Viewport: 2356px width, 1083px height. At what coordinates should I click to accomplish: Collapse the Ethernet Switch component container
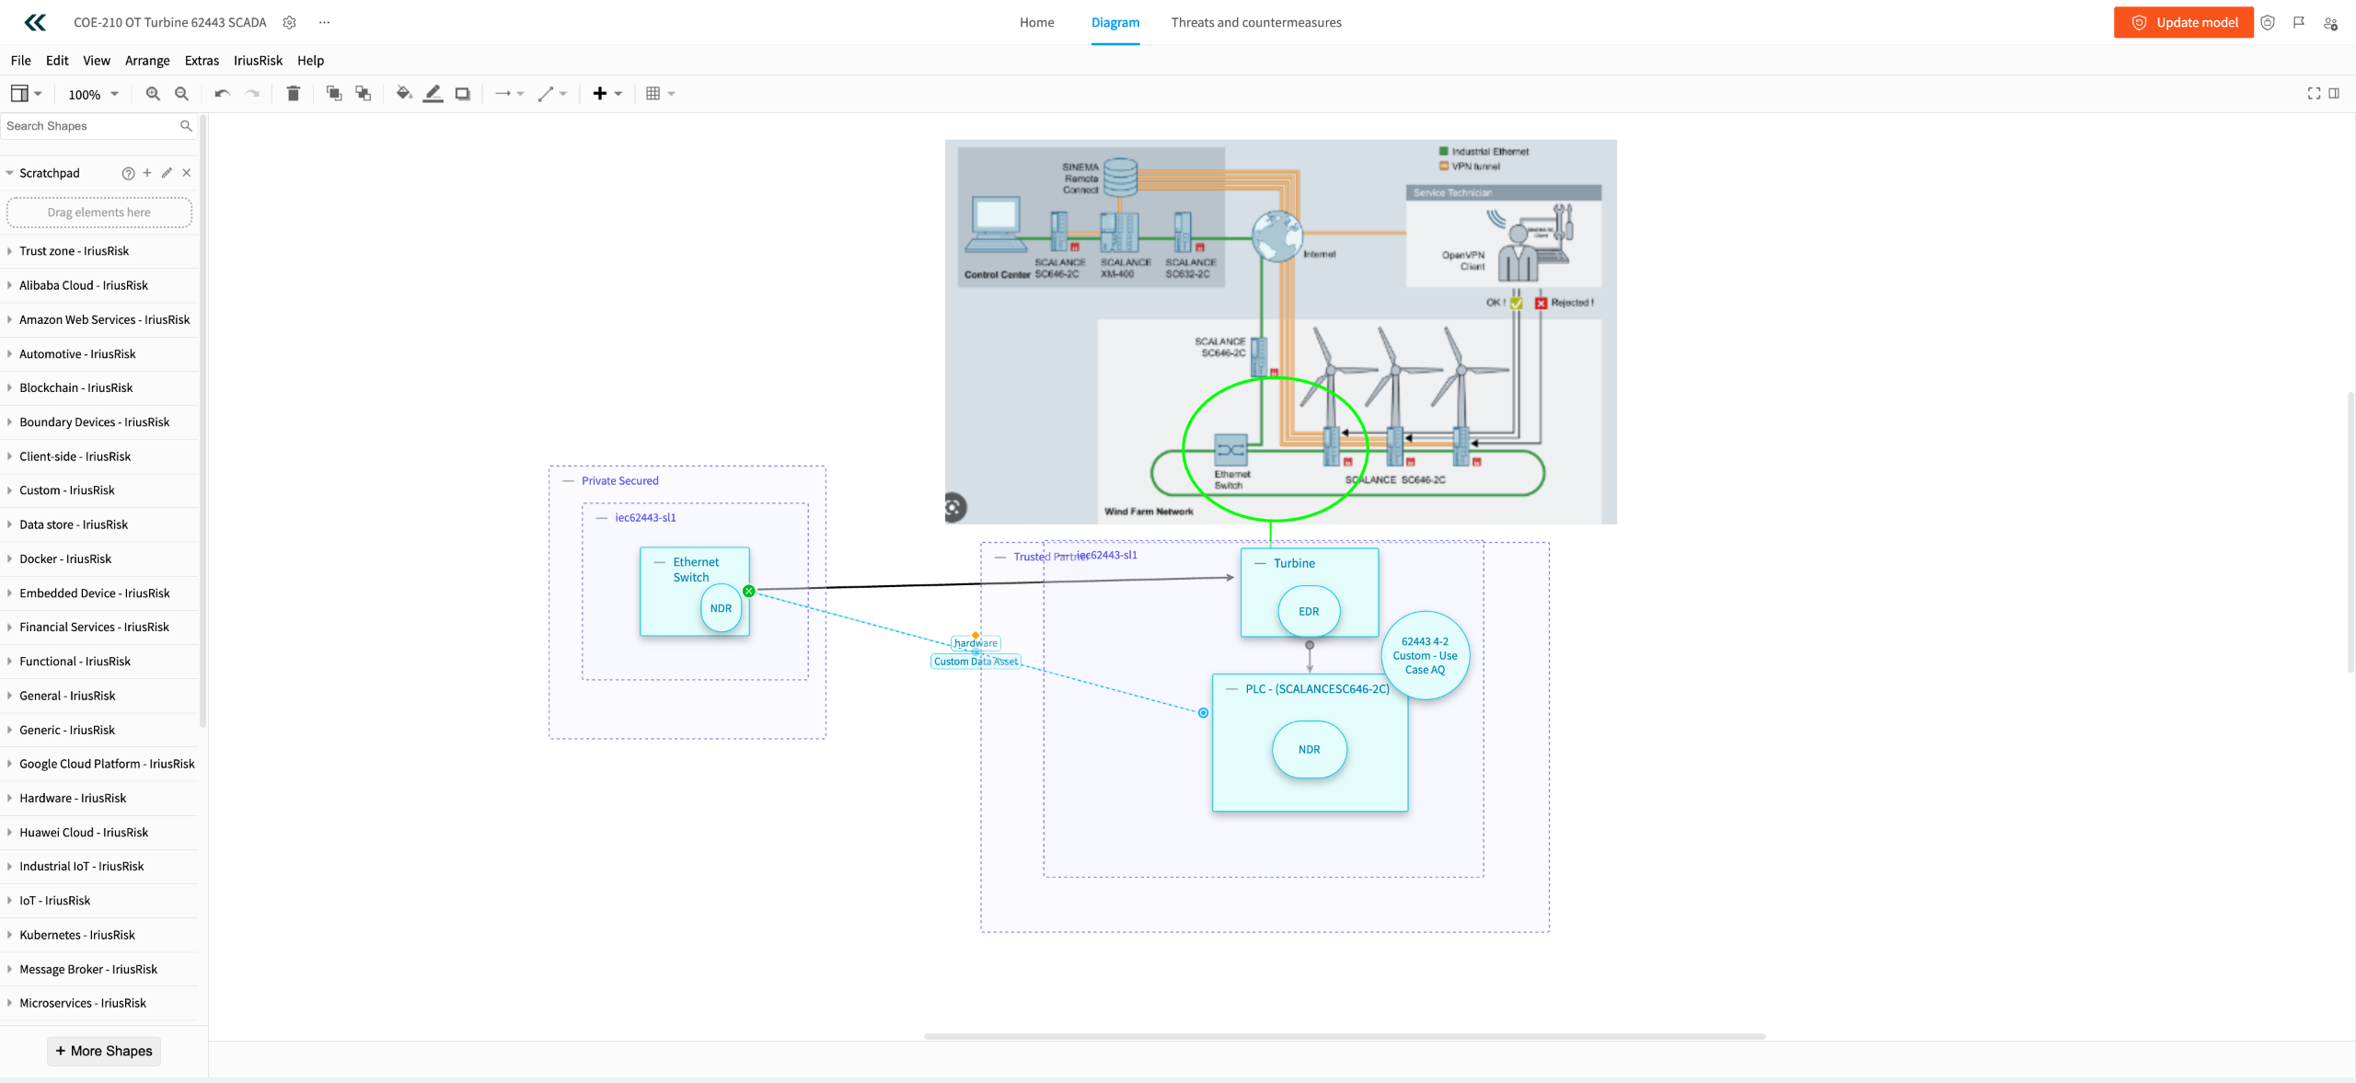point(659,562)
